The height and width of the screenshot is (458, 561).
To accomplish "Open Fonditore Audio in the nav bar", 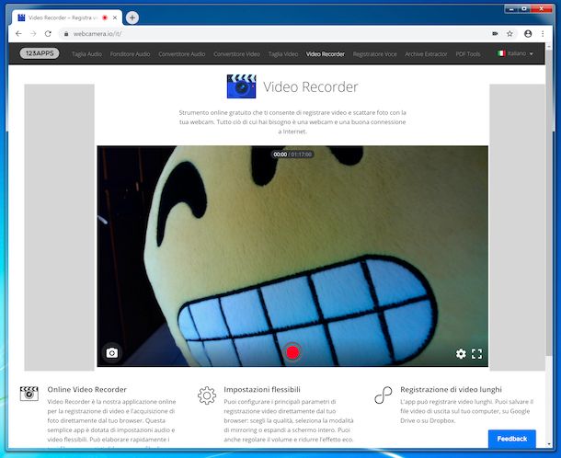I will (130, 54).
